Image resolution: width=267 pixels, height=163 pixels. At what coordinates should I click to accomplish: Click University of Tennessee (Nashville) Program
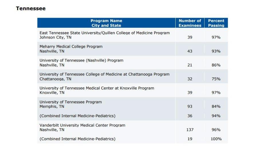click(81, 60)
